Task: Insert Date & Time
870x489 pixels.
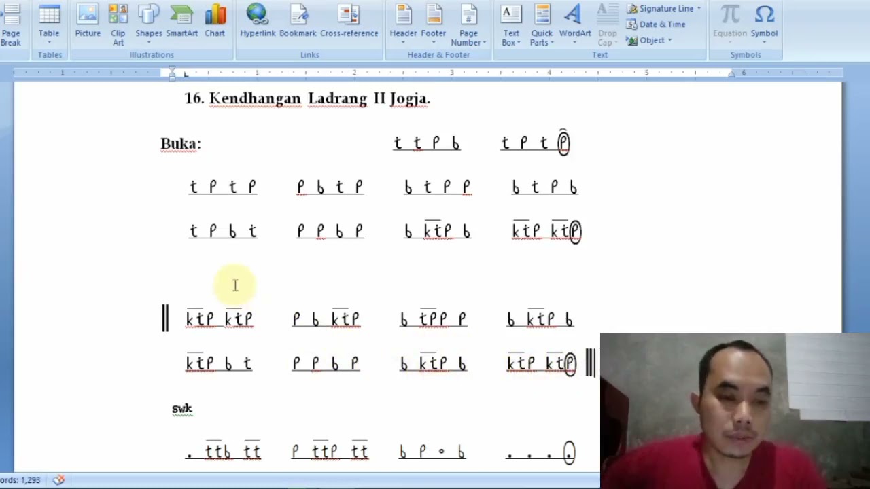Action: [656, 24]
